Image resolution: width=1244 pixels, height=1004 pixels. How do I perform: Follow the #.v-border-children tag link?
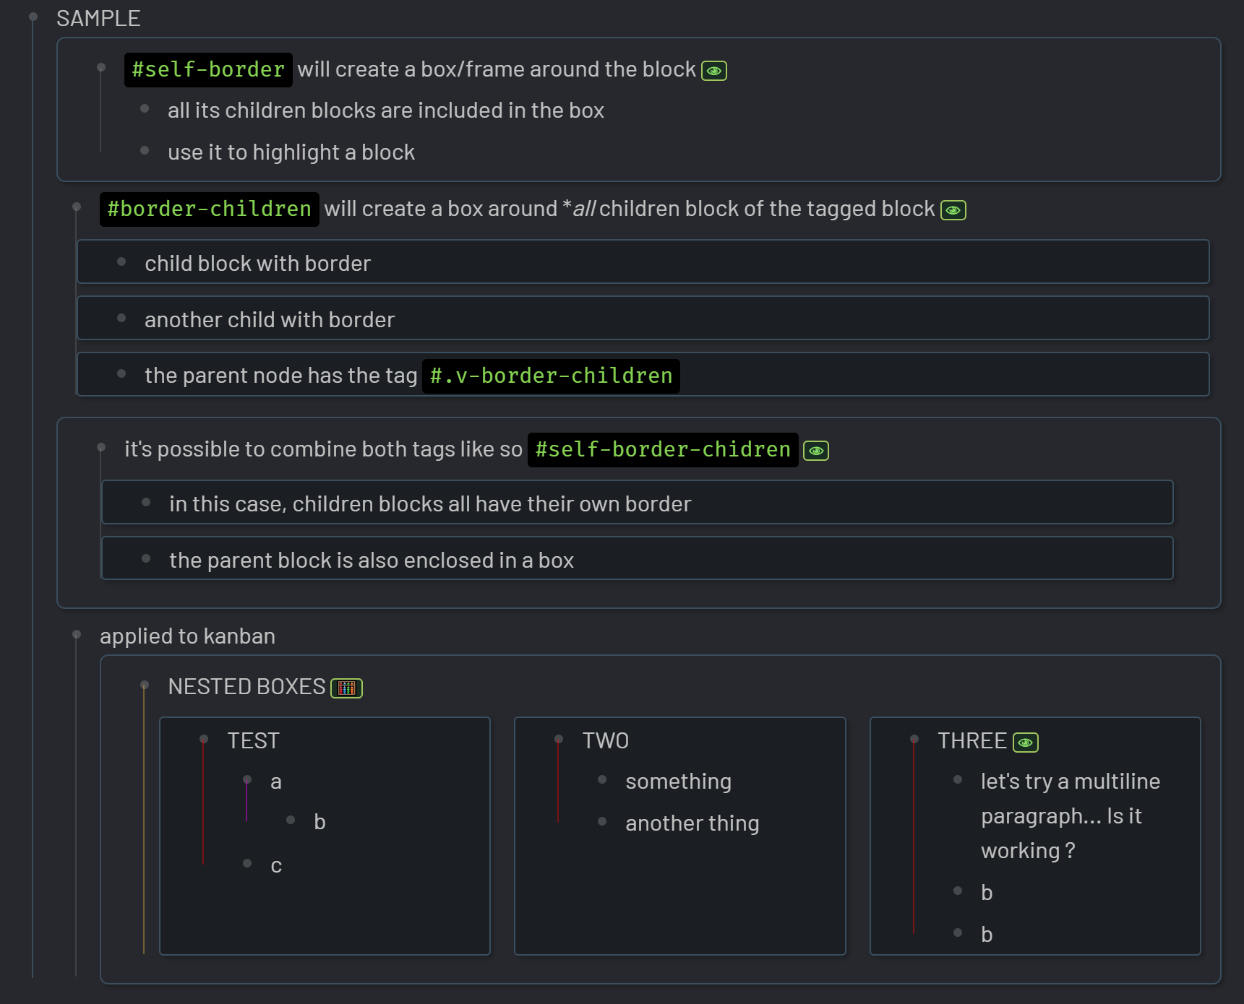point(551,376)
